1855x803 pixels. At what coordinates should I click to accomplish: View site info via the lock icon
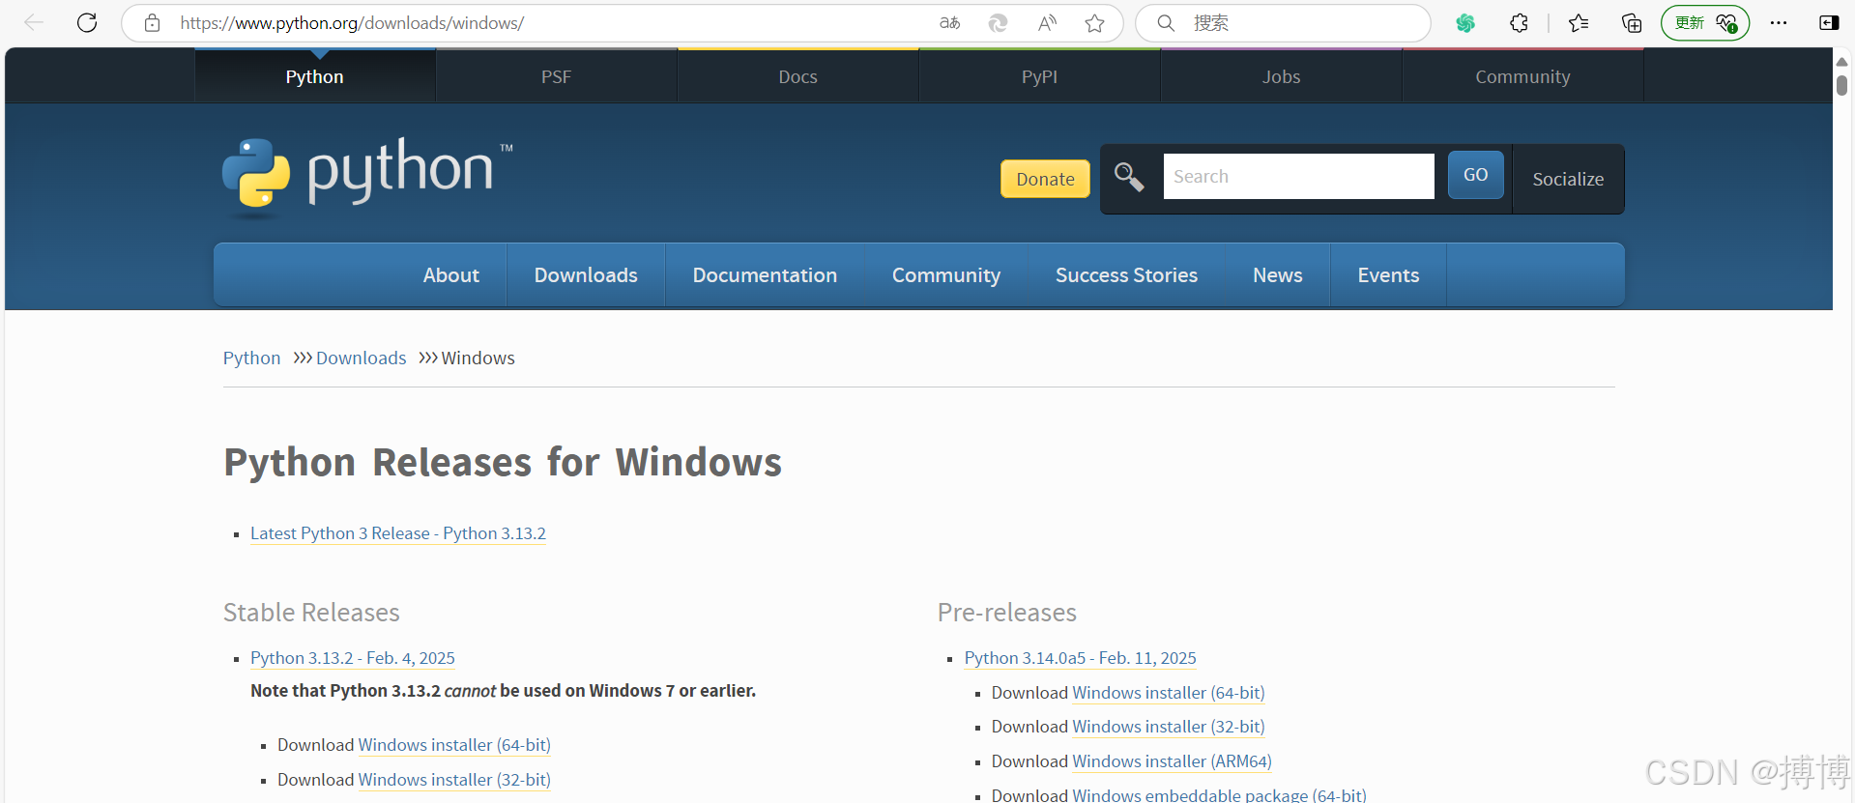[152, 22]
